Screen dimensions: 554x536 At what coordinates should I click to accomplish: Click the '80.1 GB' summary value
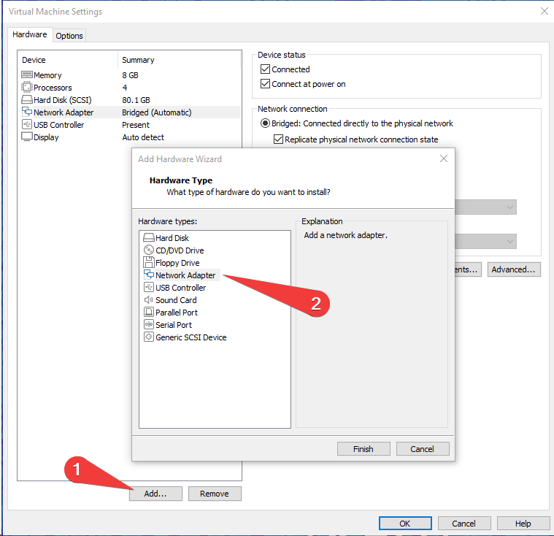pyautogui.click(x=136, y=100)
